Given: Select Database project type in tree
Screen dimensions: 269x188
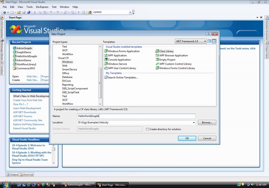Looking at the screenshot, I should pos(67,77).
